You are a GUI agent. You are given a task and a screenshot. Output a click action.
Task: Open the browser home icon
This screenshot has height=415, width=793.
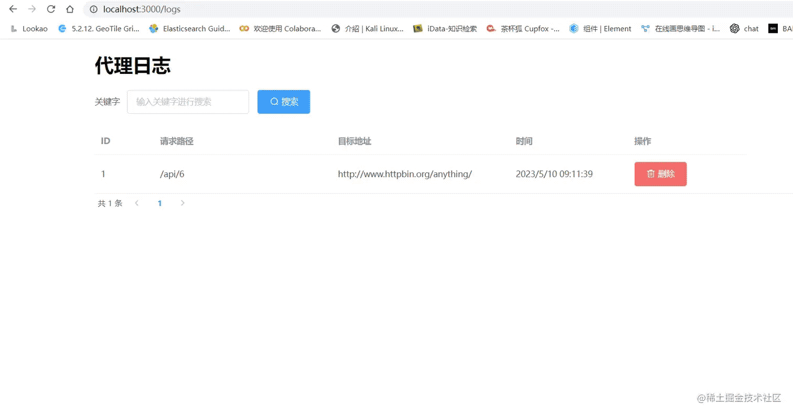coord(70,9)
